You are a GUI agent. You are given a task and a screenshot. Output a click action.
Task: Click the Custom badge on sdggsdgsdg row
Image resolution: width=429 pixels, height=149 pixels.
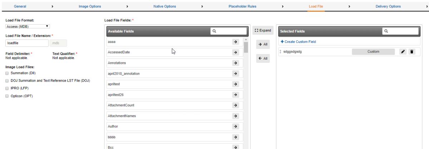click(x=373, y=52)
